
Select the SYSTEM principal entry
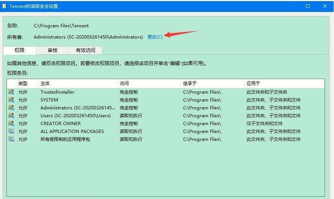(49, 100)
